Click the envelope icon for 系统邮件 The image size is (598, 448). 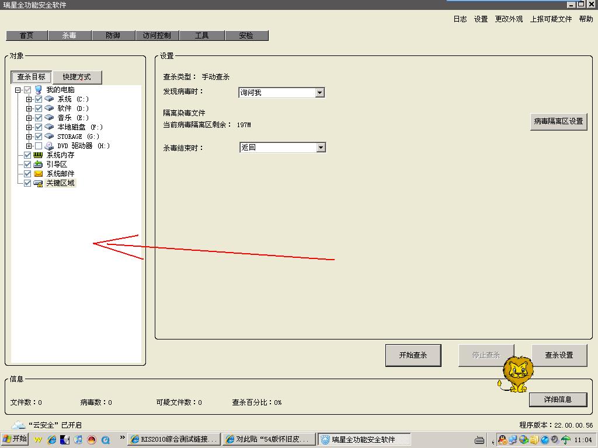(38, 174)
